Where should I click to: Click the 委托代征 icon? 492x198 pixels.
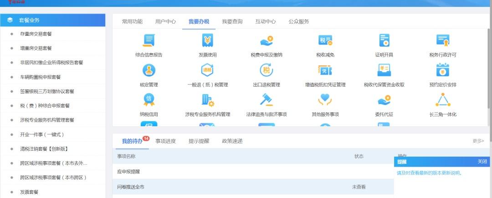point(384,100)
